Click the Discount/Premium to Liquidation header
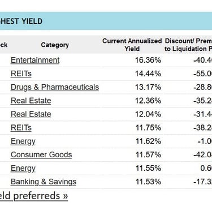 [188, 45]
